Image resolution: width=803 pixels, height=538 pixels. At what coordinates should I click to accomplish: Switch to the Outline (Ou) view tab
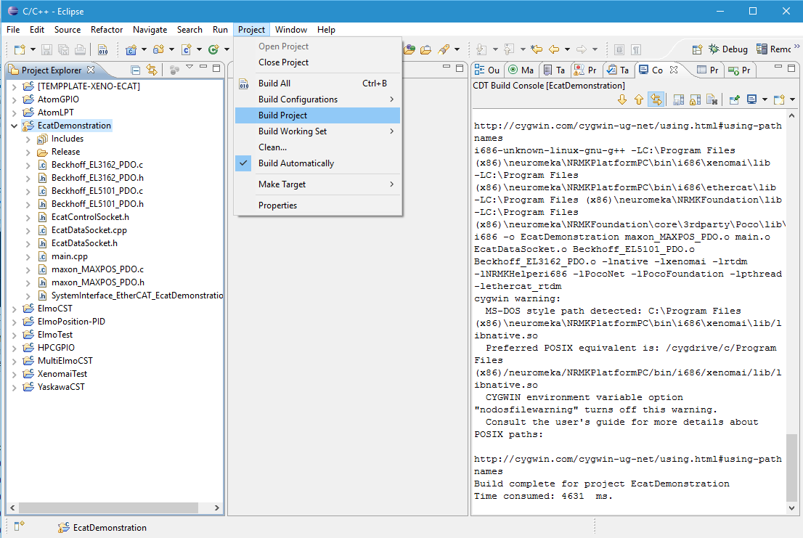pos(488,70)
